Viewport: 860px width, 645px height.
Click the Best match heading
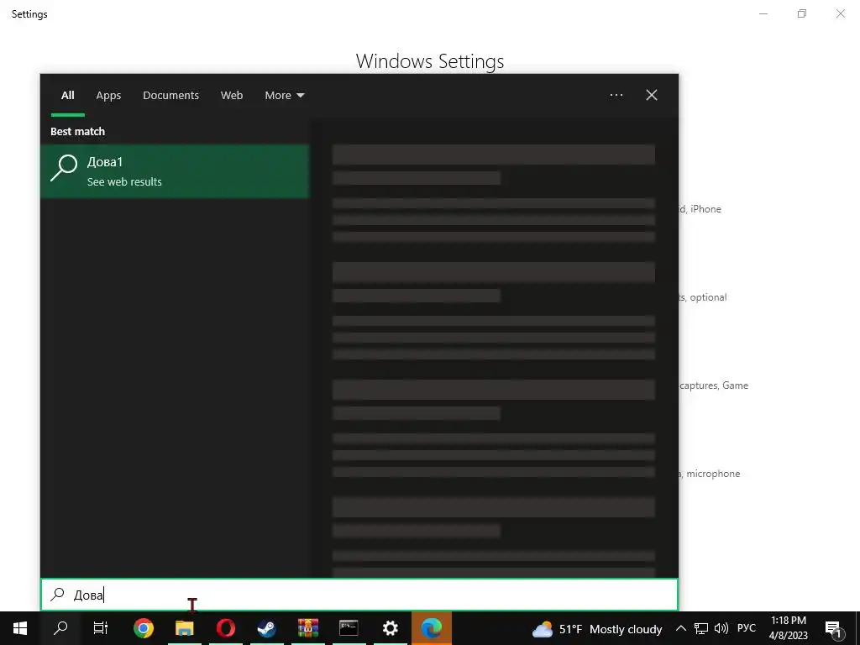[78, 132]
